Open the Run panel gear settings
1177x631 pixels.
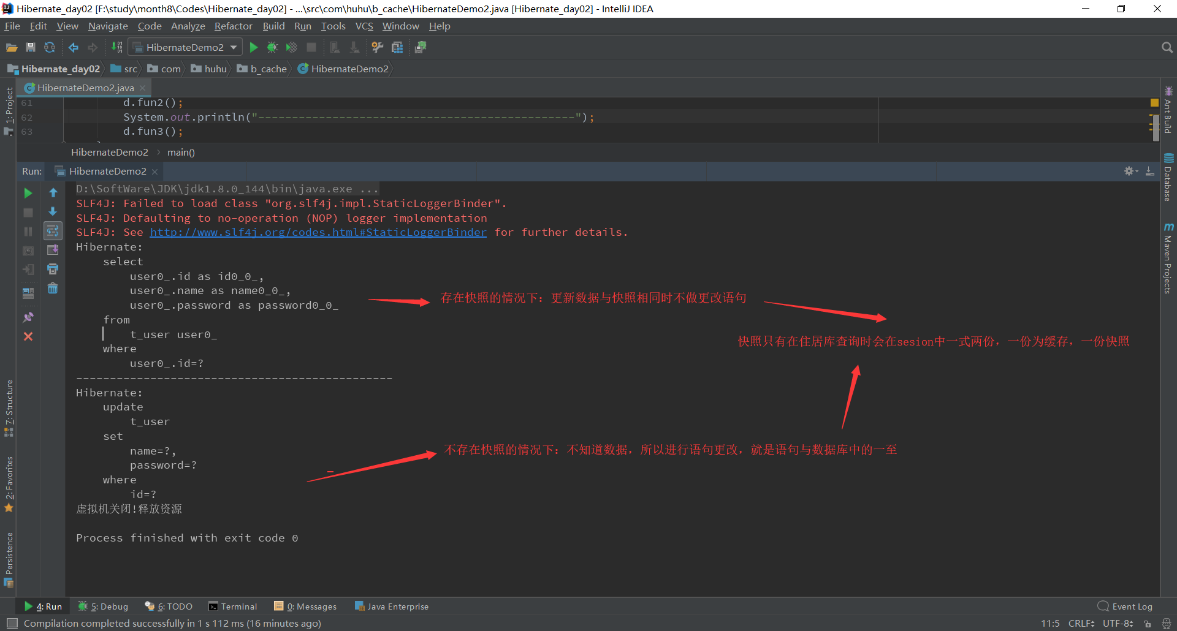1130,171
